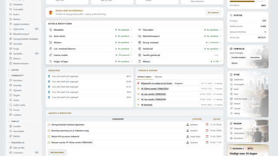Click the Ziekenhuis icon in Stad panel

point(231,80)
